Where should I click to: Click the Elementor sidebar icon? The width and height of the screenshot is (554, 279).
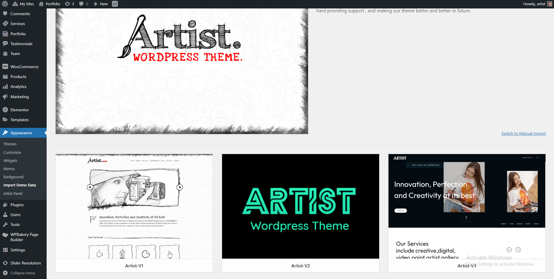pyautogui.click(x=5, y=110)
